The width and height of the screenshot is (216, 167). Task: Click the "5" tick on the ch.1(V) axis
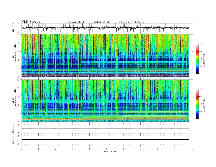(x=19, y=23)
